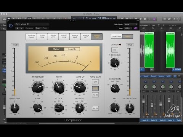Select the Output tab in mixer
The image size is (183, 137).
[x=153, y=76]
